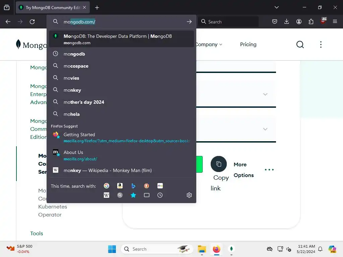Expand the second download option chevron
343x257 pixels.
point(265,129)
